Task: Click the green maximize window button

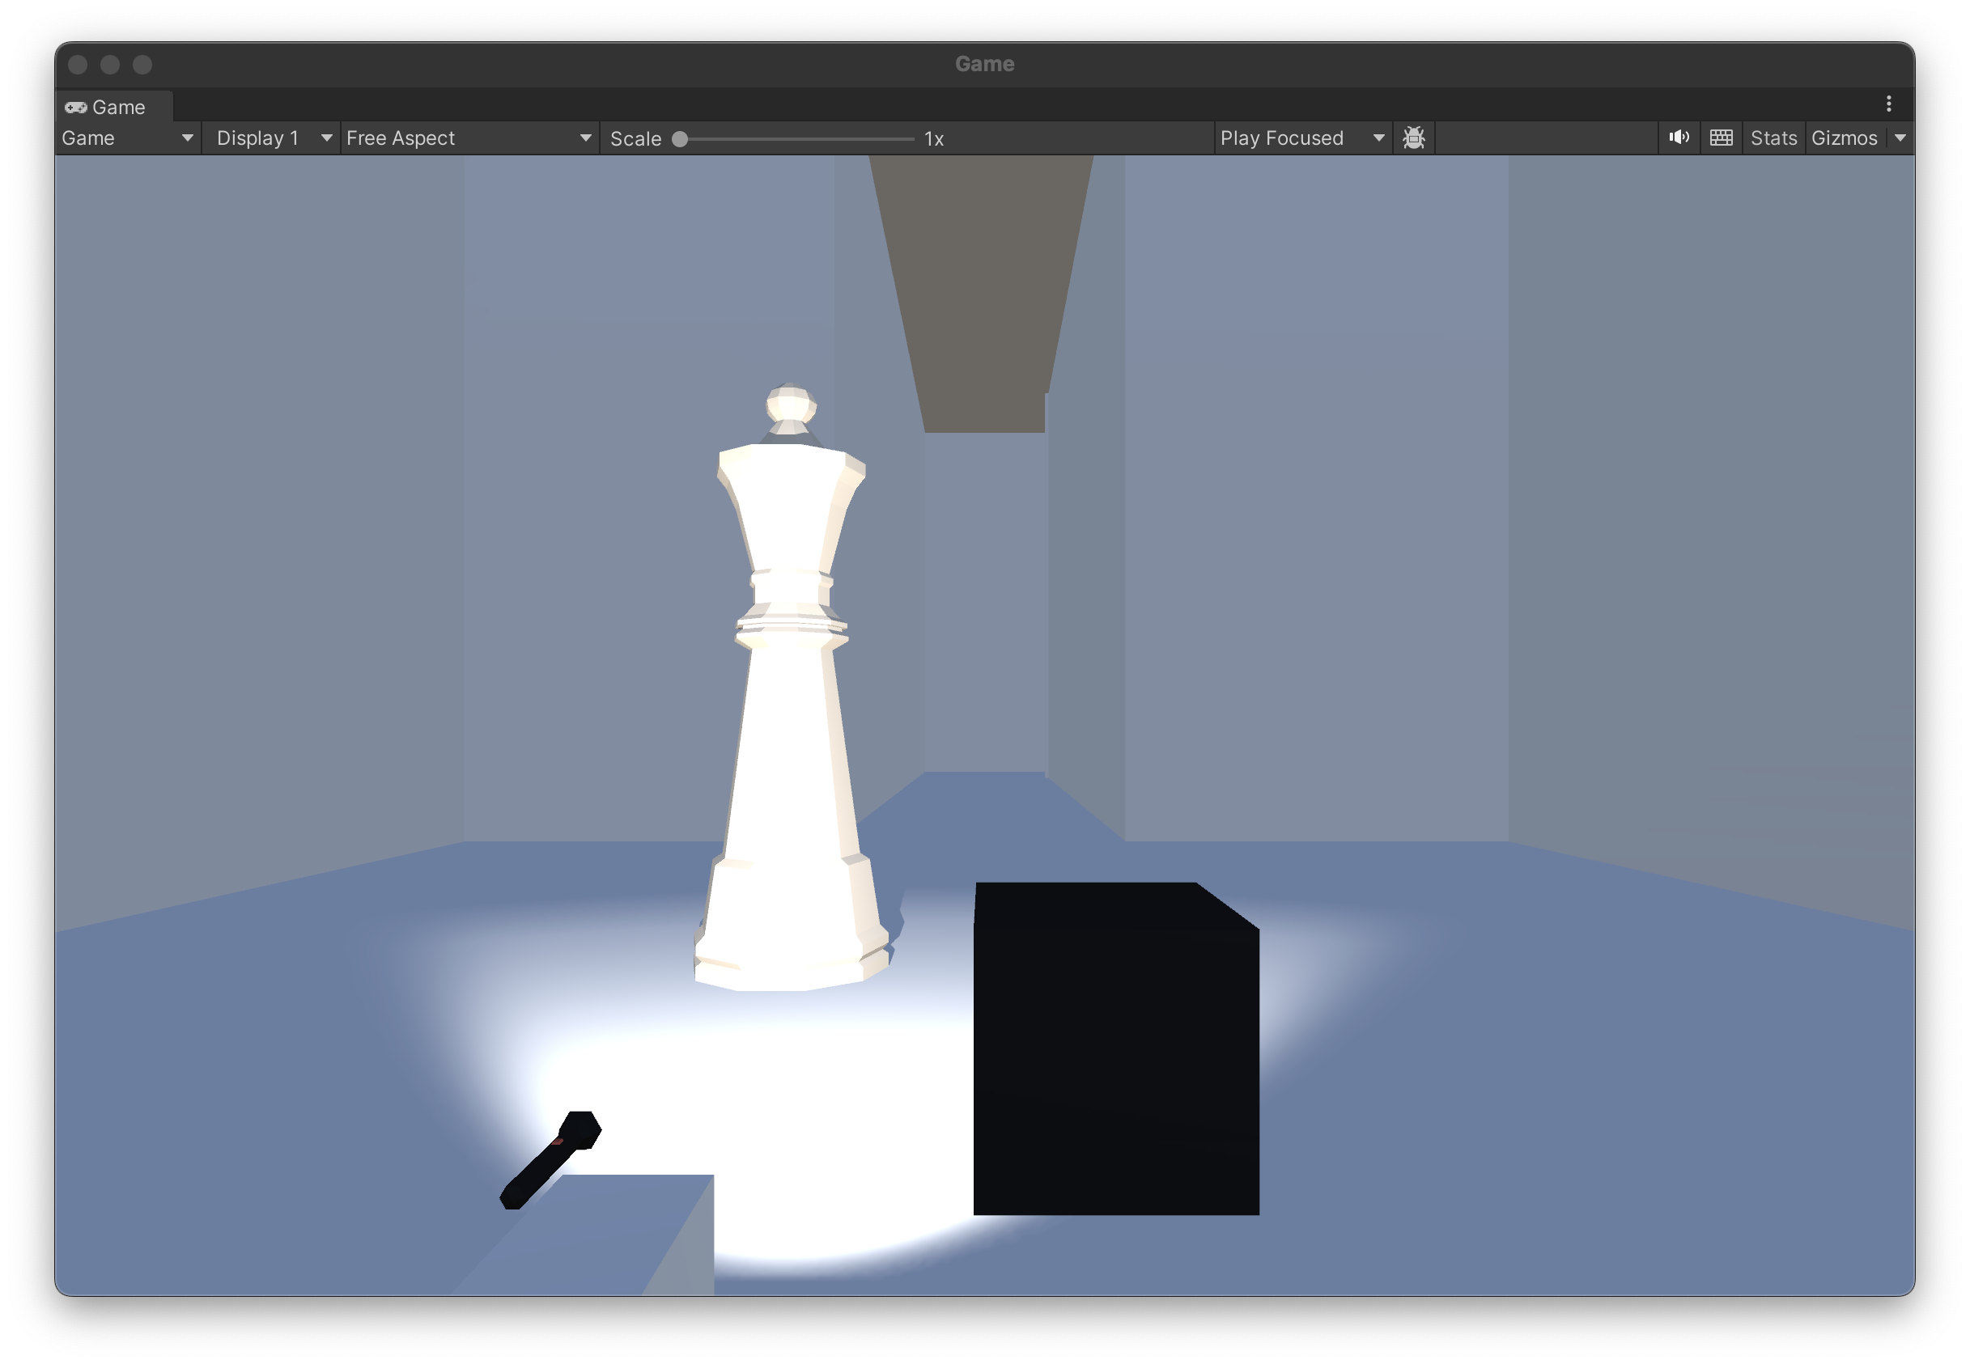Action: pyautogui.click(x=142, y=65)
